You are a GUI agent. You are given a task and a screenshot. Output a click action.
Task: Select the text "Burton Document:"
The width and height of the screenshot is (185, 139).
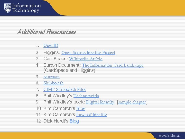click(62, 65)
